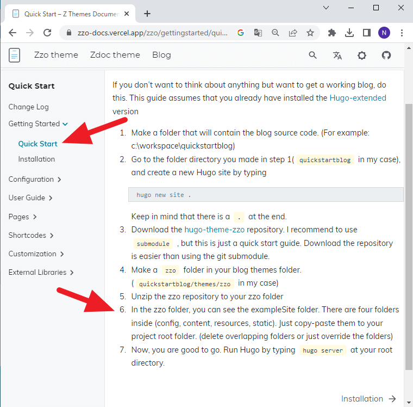Toggle the browser side panel

(367, 33)
